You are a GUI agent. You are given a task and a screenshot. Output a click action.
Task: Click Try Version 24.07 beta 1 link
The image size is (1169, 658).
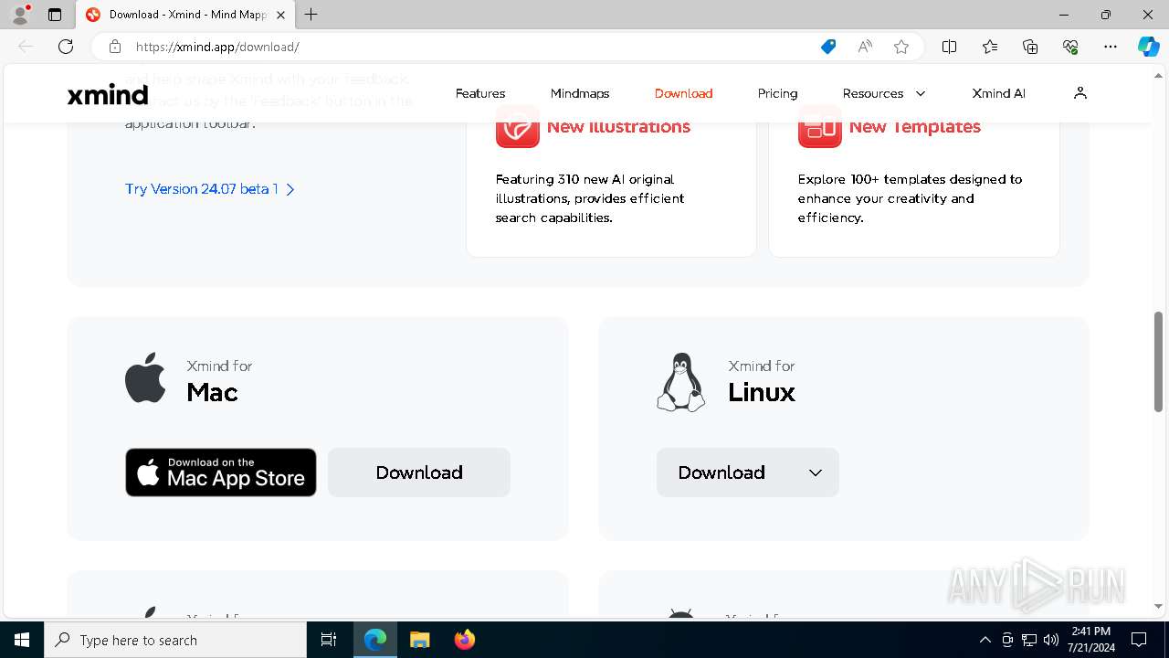point(210,189)
